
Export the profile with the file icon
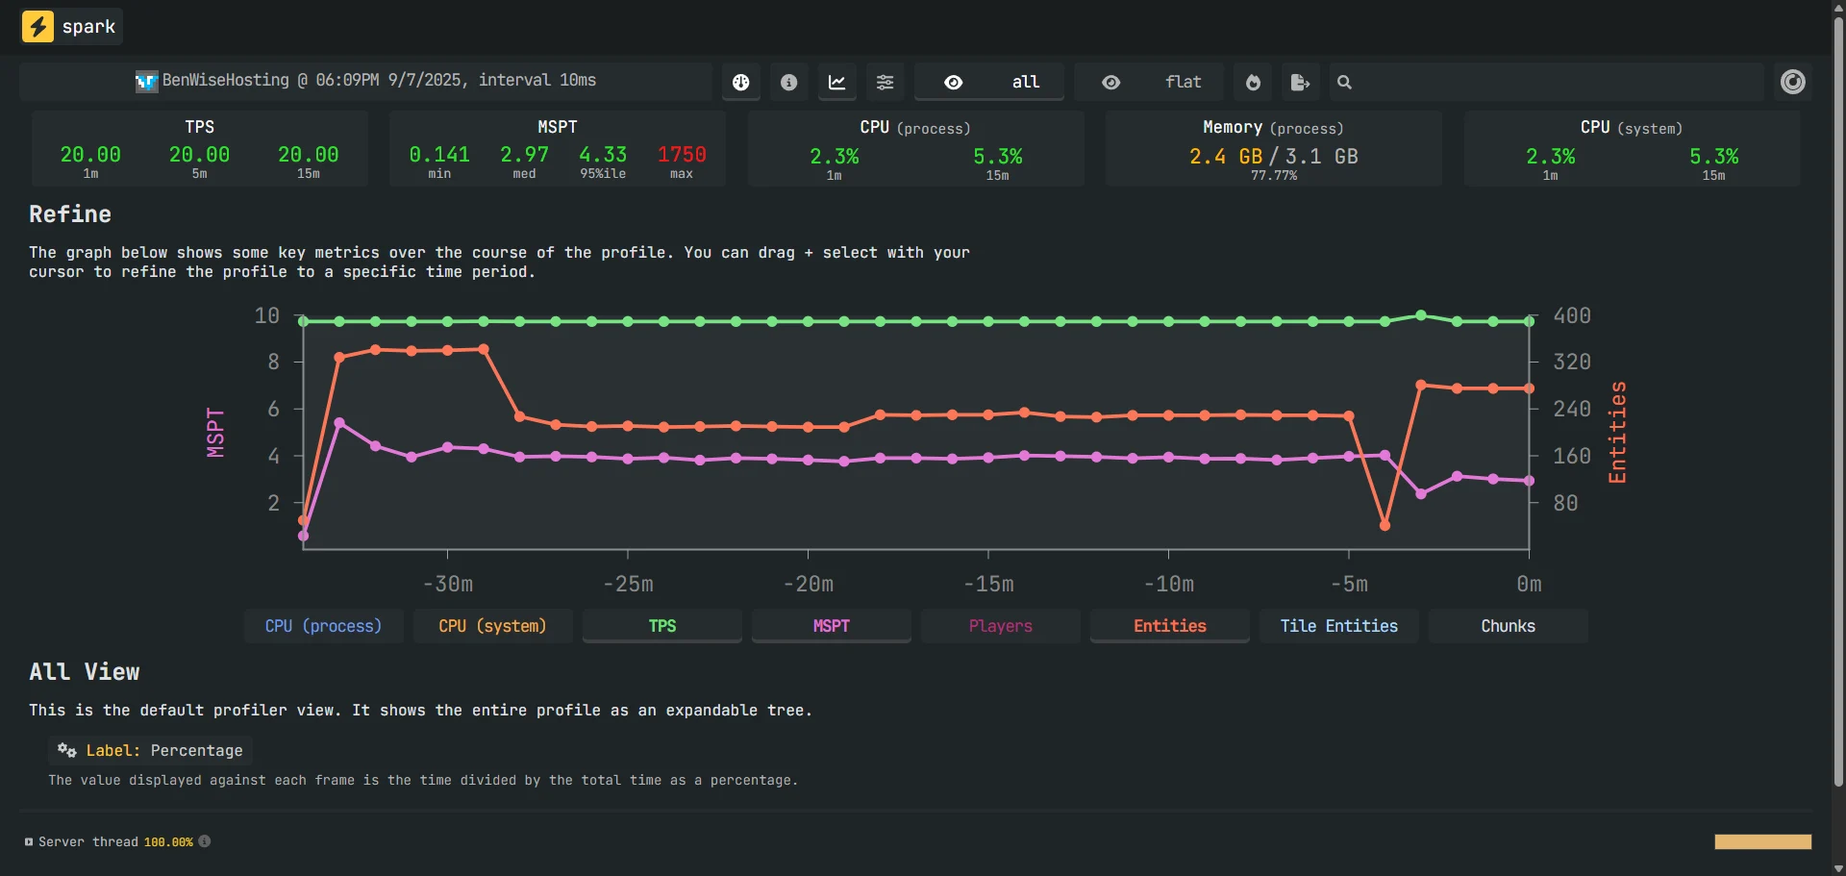pyautogui.click(x=1299, y=83)
